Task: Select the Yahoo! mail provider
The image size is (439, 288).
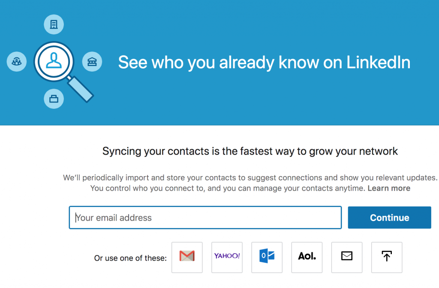Action: pos(227,258)
